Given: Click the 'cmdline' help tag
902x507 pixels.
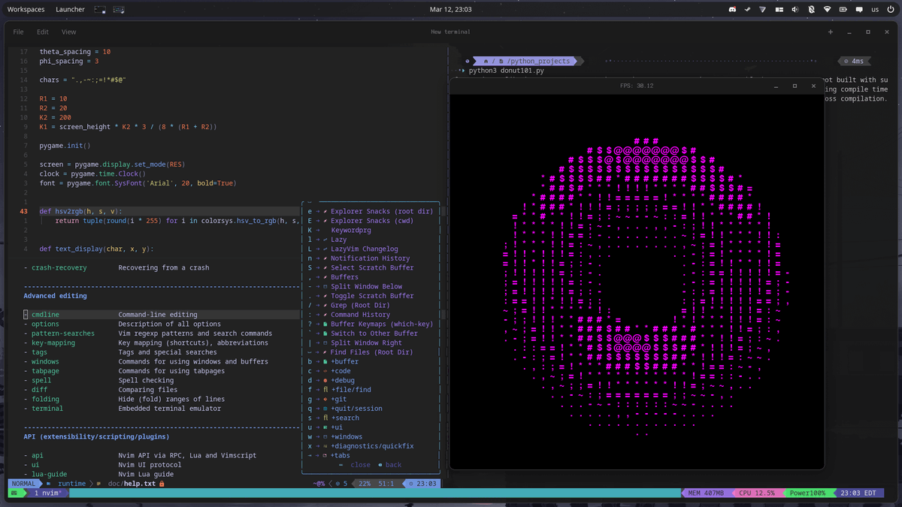Looking at the screenshot, I should click(x=45, y=315).
